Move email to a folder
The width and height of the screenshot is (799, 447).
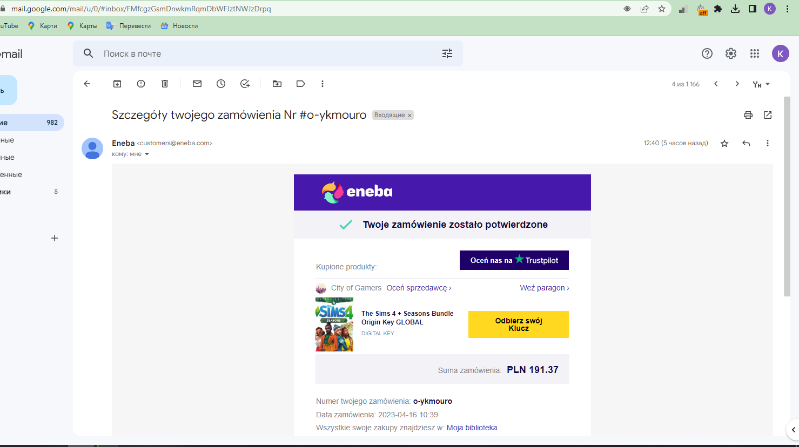[277, 84]
